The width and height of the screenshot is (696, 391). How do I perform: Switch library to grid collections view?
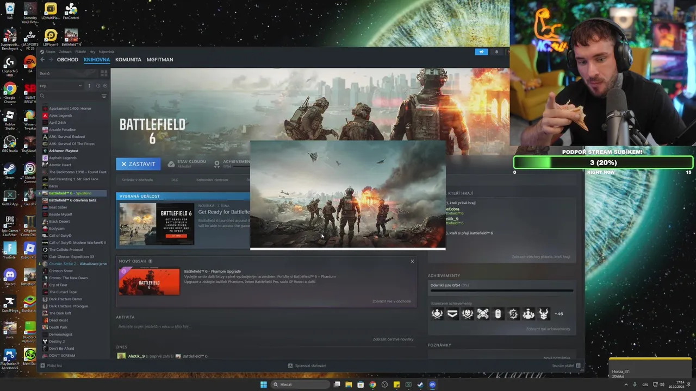click(104, 73)
